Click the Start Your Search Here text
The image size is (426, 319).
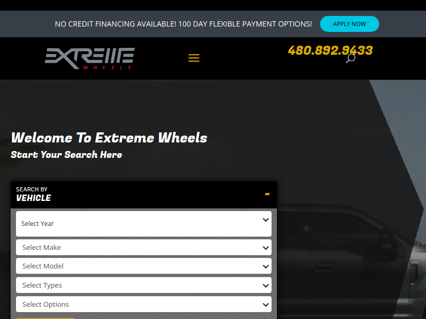pos(67,155)
